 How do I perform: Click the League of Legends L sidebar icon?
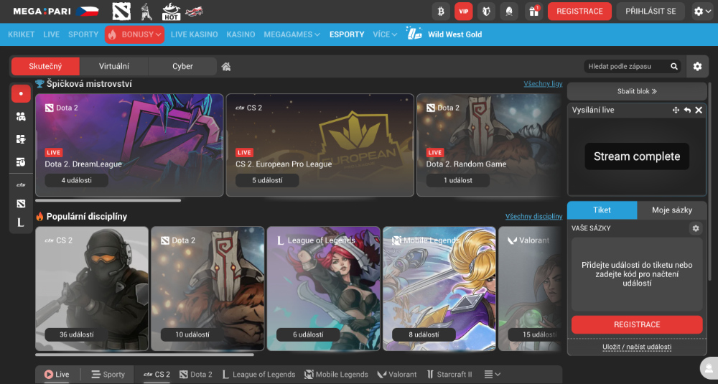coord(21,223)
